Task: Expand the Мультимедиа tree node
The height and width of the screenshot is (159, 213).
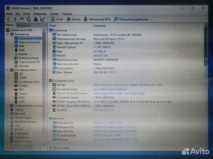Action: 8,117
